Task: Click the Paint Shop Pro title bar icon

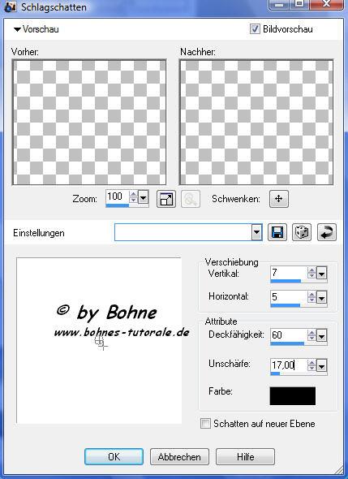Action: tap(10, 6)
